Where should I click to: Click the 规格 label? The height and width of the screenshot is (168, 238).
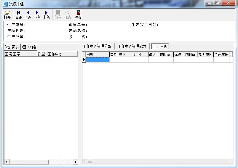click(78, 37)
